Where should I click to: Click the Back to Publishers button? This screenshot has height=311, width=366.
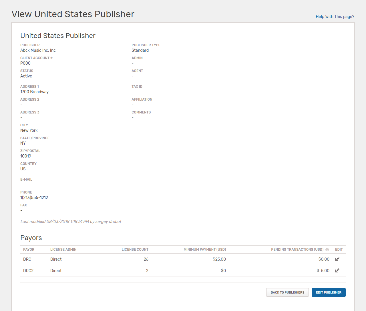287,292
